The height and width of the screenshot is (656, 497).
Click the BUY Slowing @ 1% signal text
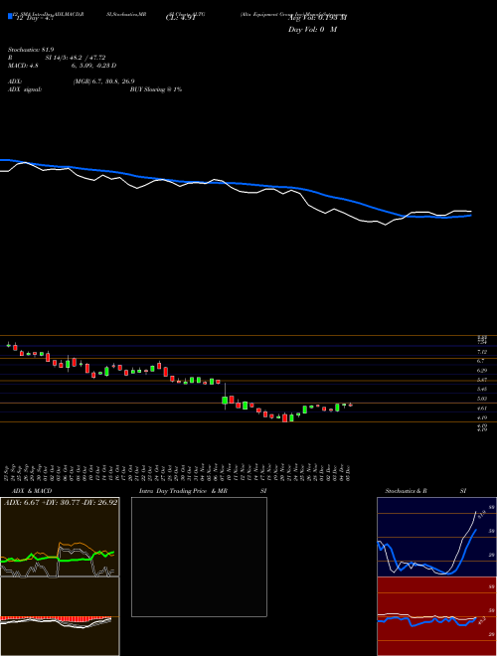click(156, 89)
